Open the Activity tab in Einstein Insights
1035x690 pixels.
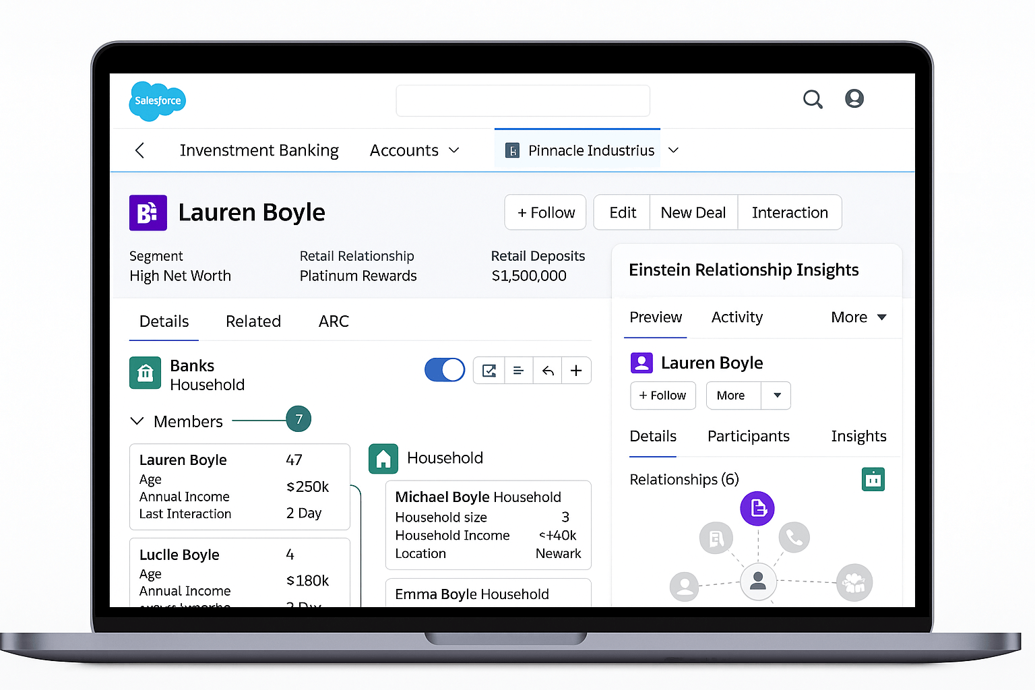737,317
